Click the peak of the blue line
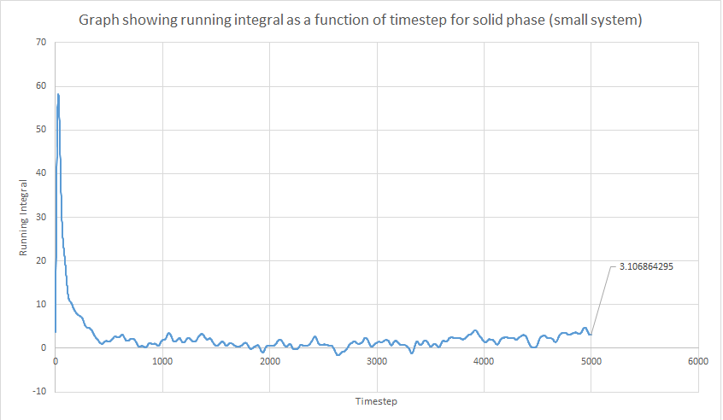 (x=58, y=95)
